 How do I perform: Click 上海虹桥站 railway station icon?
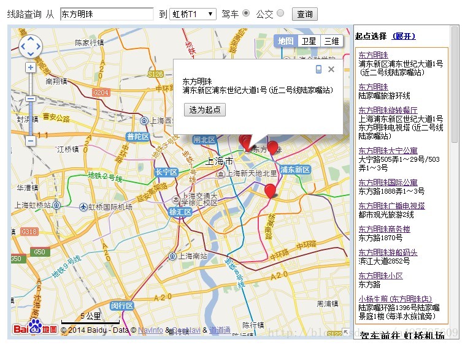point(56,205)
